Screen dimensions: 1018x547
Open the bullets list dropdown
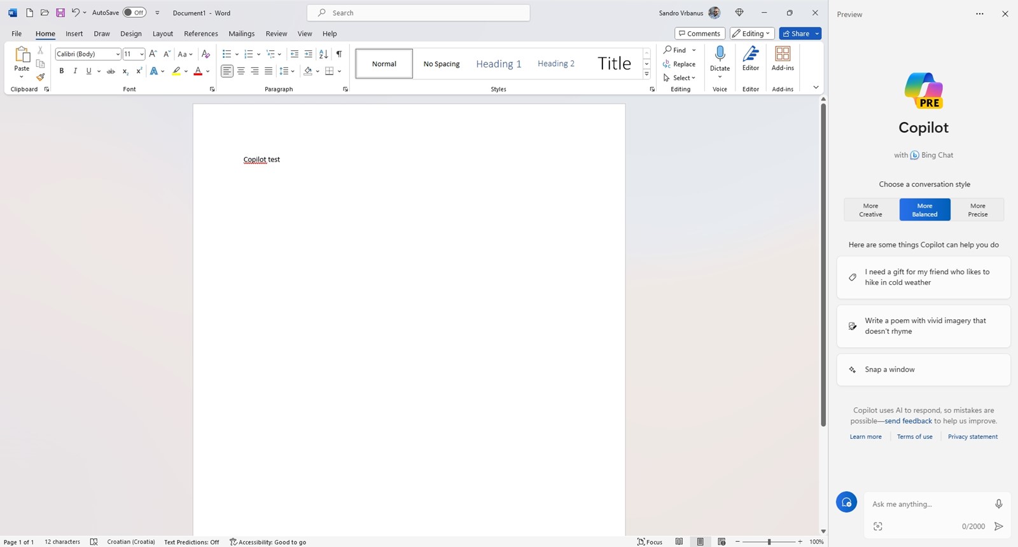point(237,54)
